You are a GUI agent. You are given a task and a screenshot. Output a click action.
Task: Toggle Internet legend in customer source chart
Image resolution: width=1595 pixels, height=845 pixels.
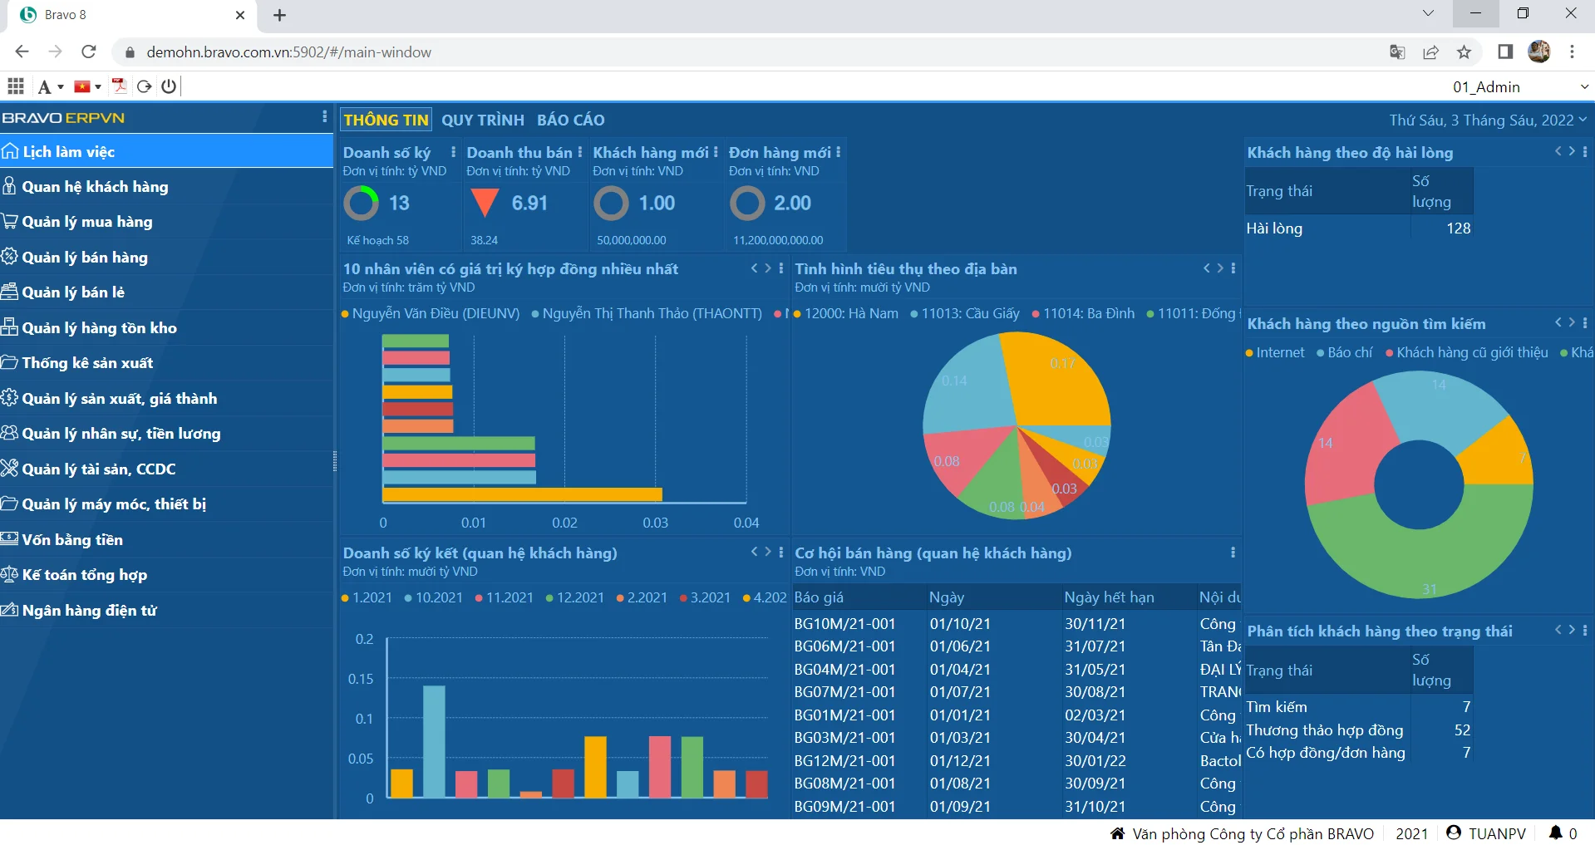[1279, 352]
